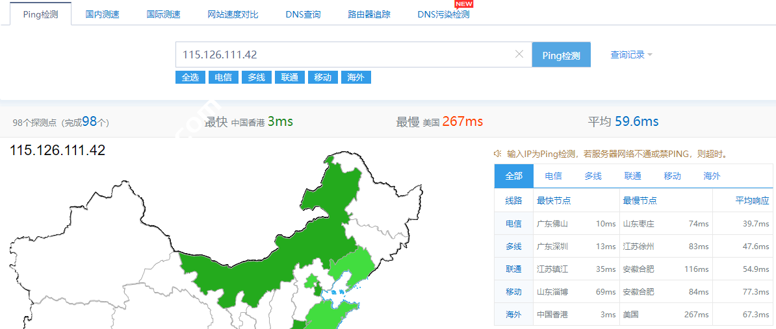Click 安徽合肥 in the 联通 row

point(638,269)
